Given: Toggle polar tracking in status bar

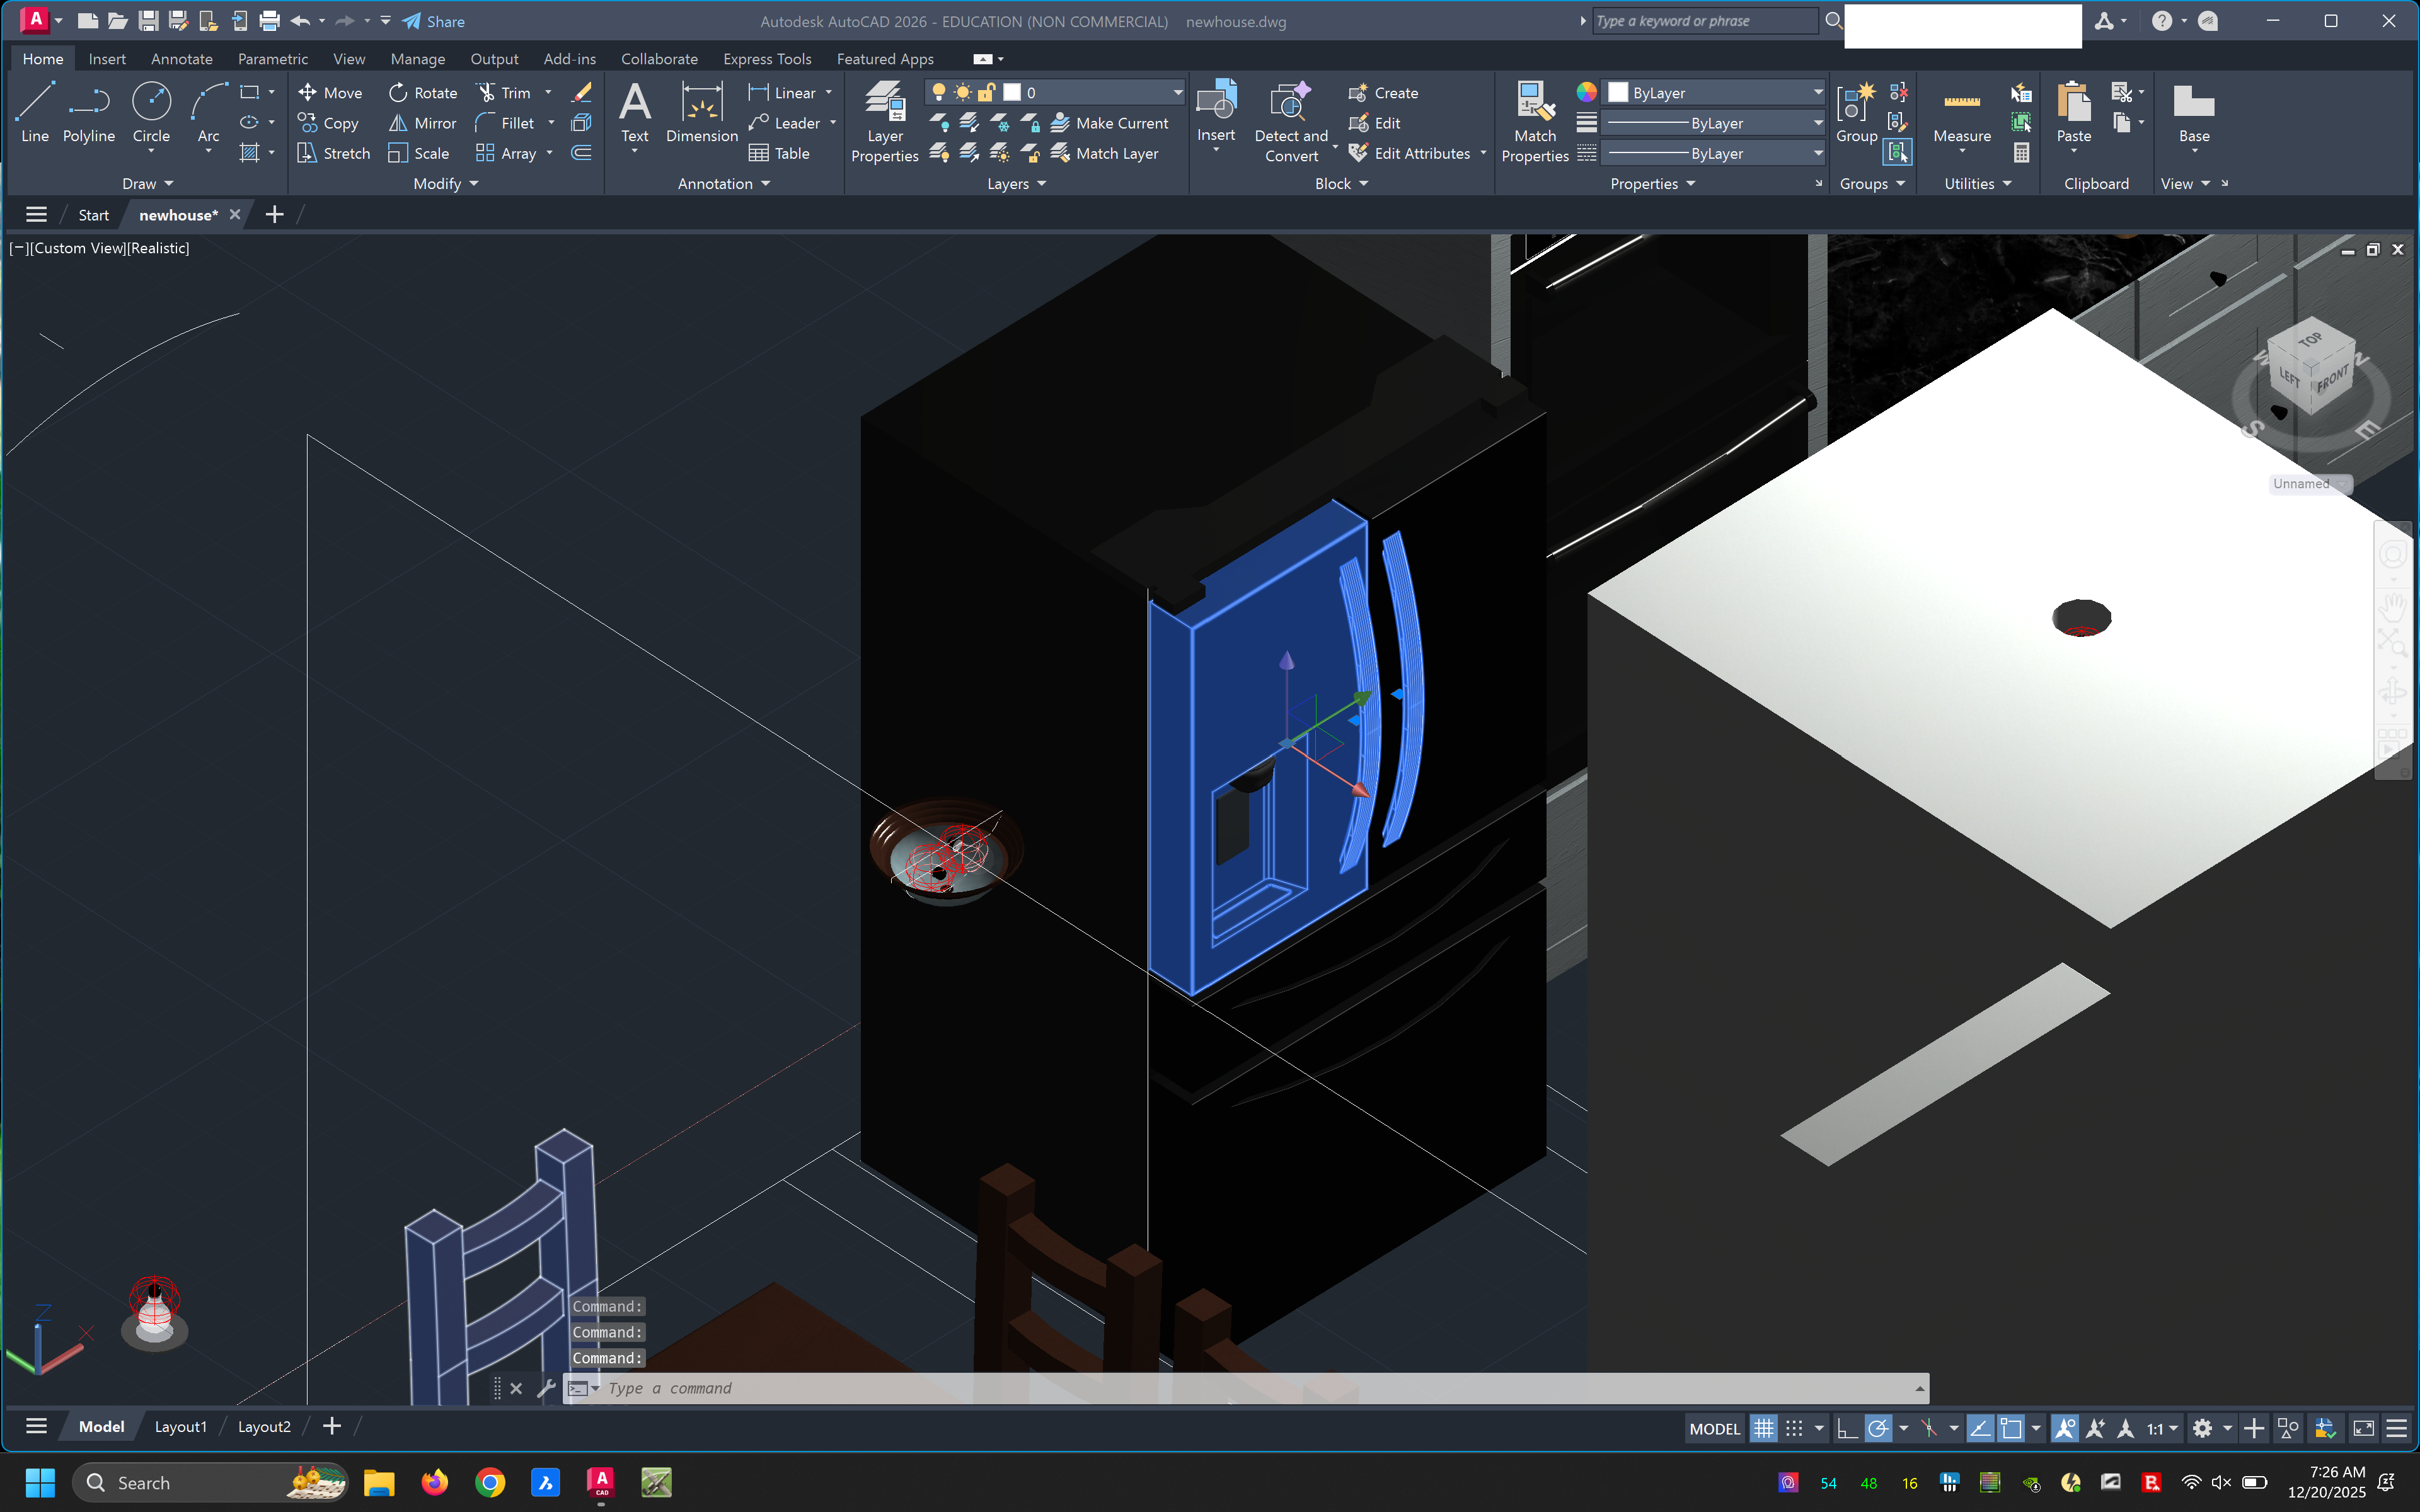Looking at the screenshot, I should [x=1878, y=1428].
